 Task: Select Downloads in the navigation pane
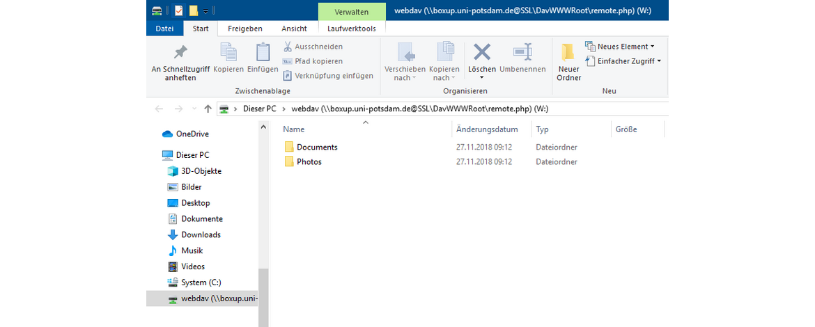coord(201,235)
